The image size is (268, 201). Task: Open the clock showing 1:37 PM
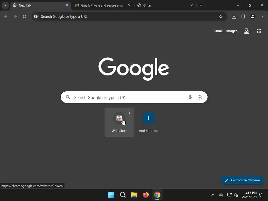pos(249,195)
